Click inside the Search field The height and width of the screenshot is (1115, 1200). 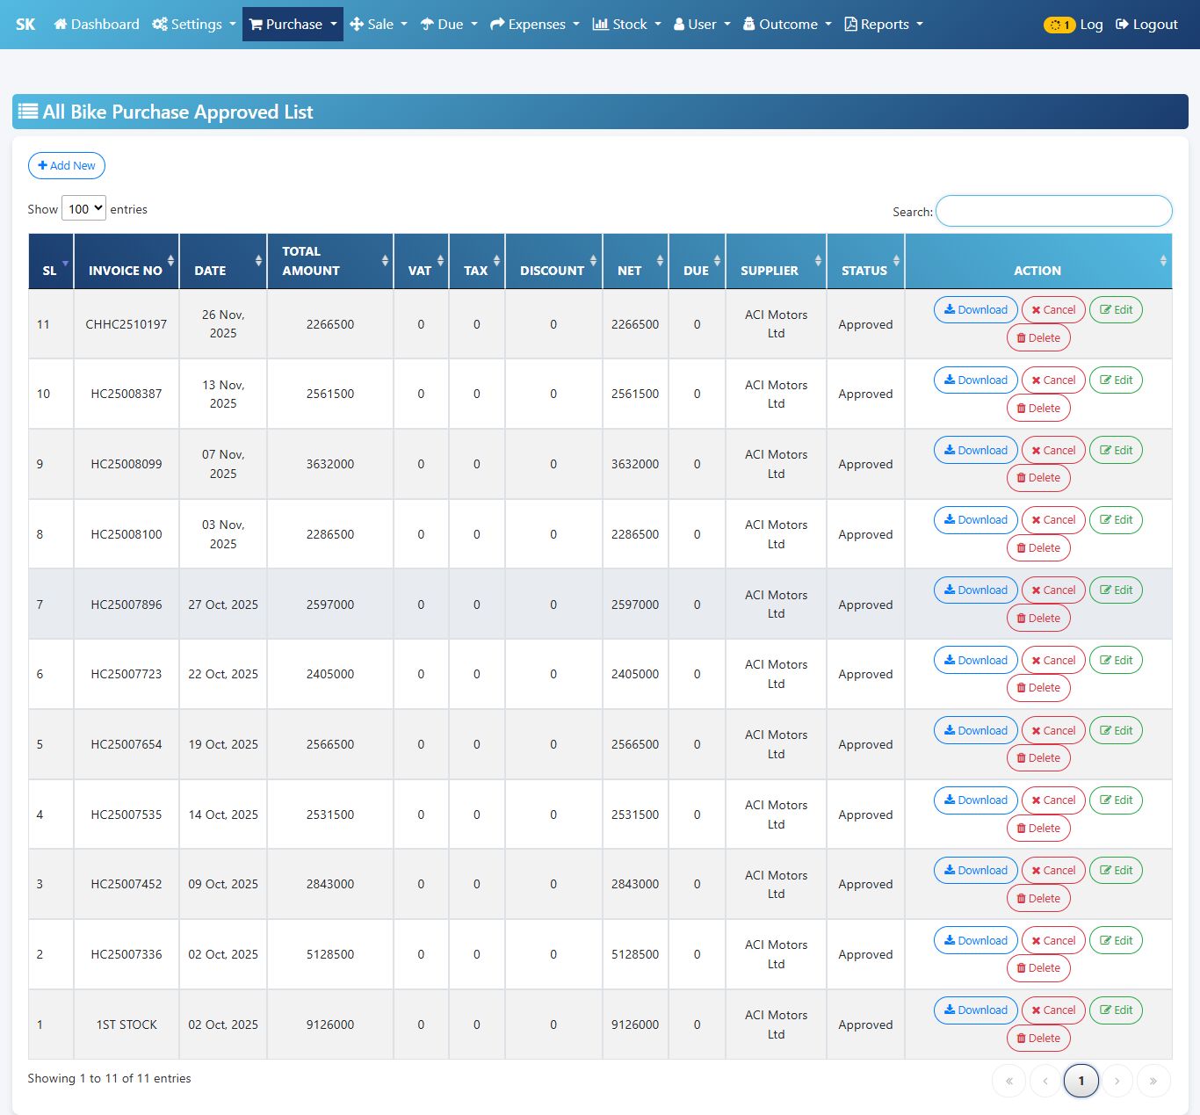pyautogui.click(x=1053, y=211)
